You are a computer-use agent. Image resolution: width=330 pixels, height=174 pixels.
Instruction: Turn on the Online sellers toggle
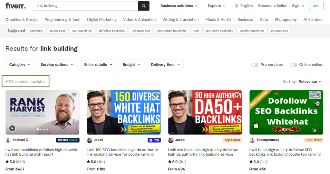(x=293, y=65)
